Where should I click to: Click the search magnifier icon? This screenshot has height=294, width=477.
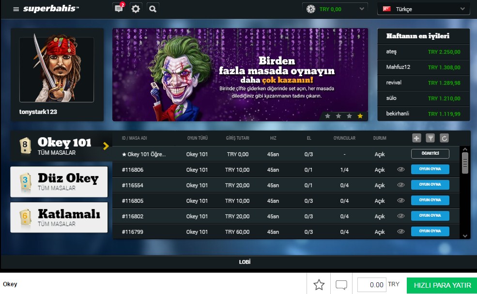coord(153,9)
